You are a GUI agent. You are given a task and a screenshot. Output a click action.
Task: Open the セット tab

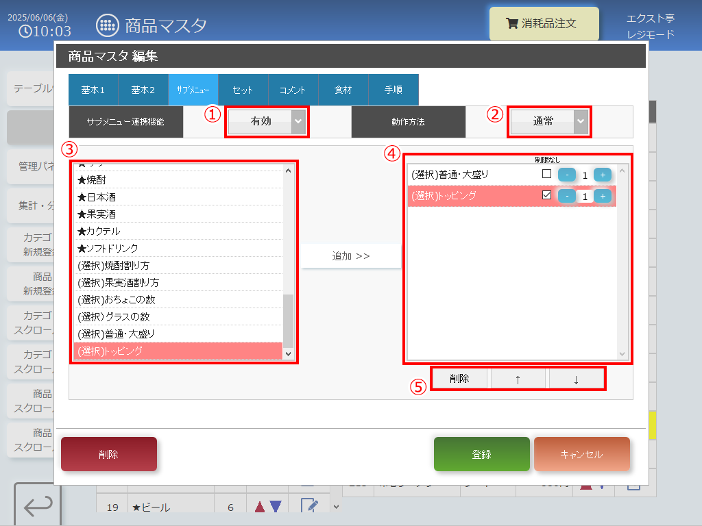pos(243,90)
